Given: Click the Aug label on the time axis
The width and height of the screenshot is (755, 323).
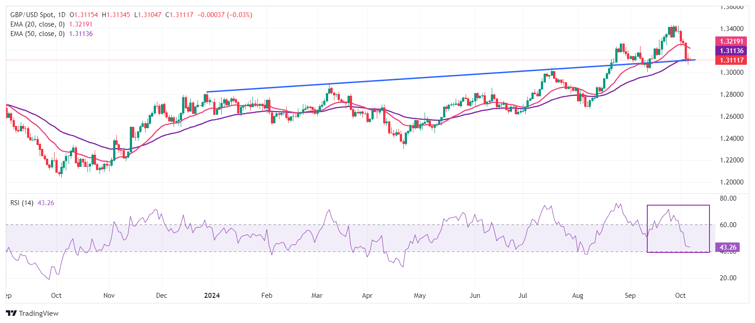Looking at the screenshot, I should 577,296.
